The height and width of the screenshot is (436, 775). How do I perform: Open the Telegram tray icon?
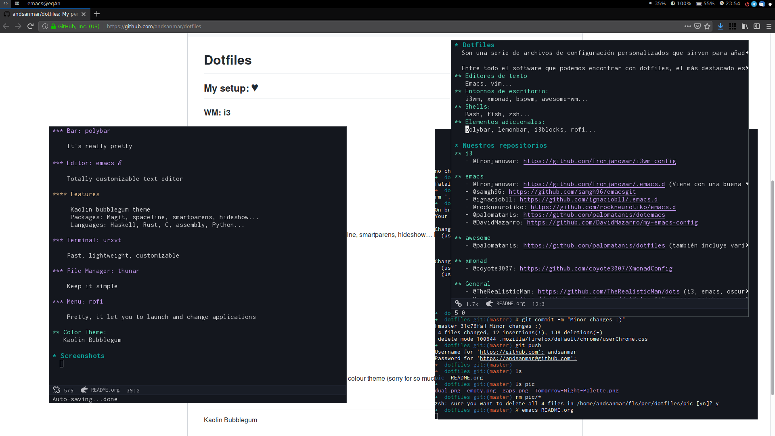click(x=754, y=4)
